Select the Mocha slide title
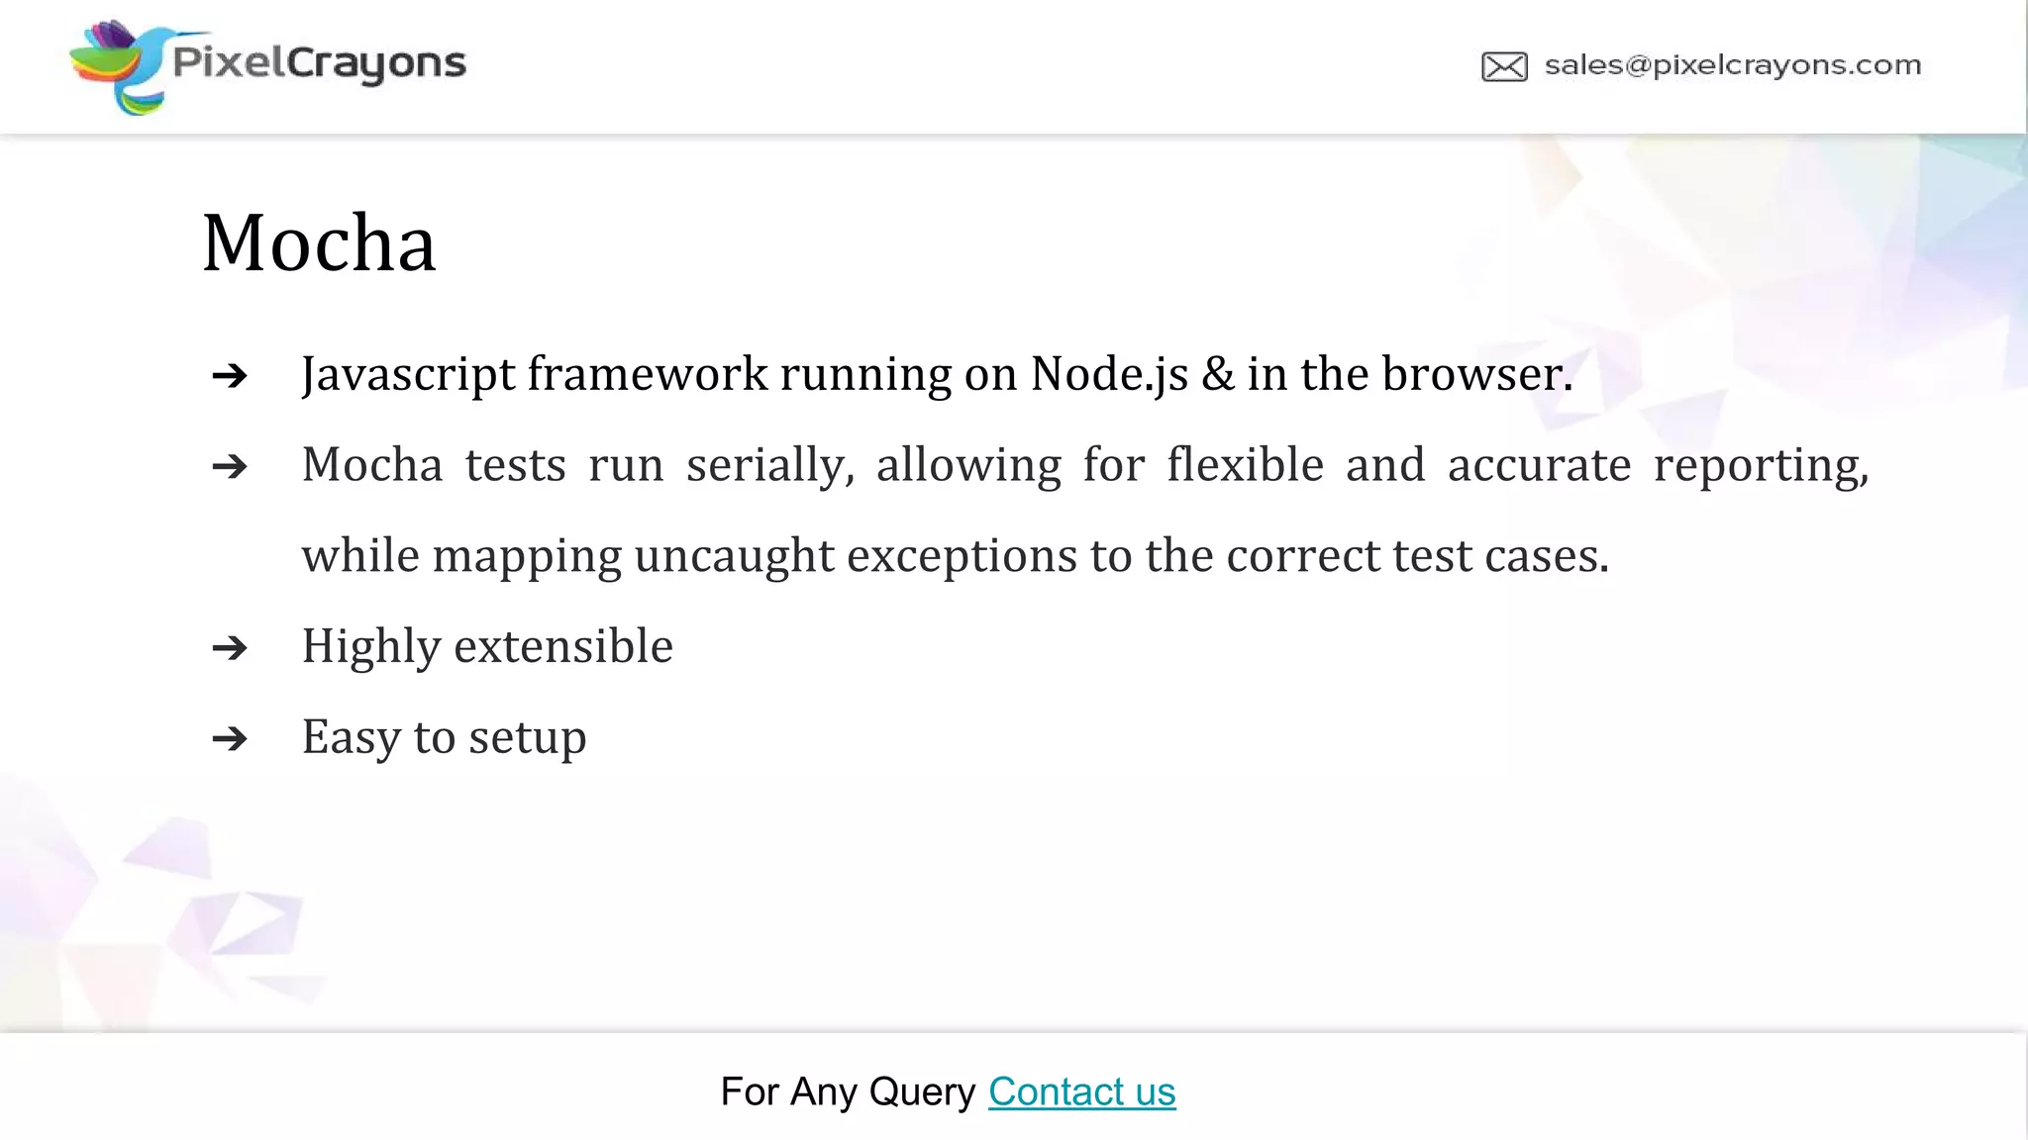Image resolution: width=2028 pixels, height=1140 pixels. [319, 242]
